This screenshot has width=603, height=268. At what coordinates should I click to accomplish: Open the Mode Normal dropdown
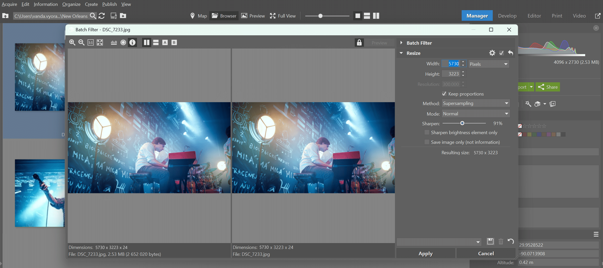pos(476,114)
